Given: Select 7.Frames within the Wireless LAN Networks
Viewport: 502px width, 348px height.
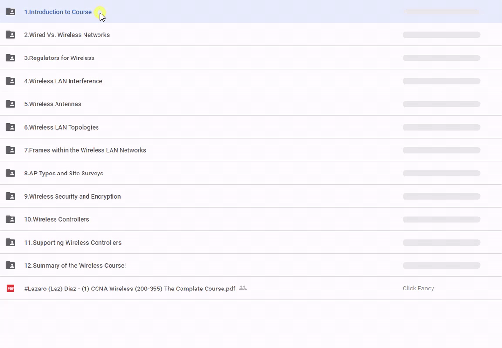Looking at the screenshot, I should point(85,150).
